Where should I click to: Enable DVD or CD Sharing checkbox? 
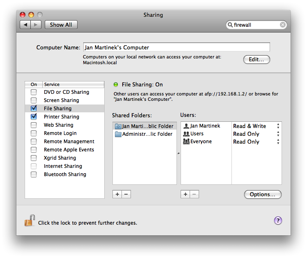pos(34,92)
